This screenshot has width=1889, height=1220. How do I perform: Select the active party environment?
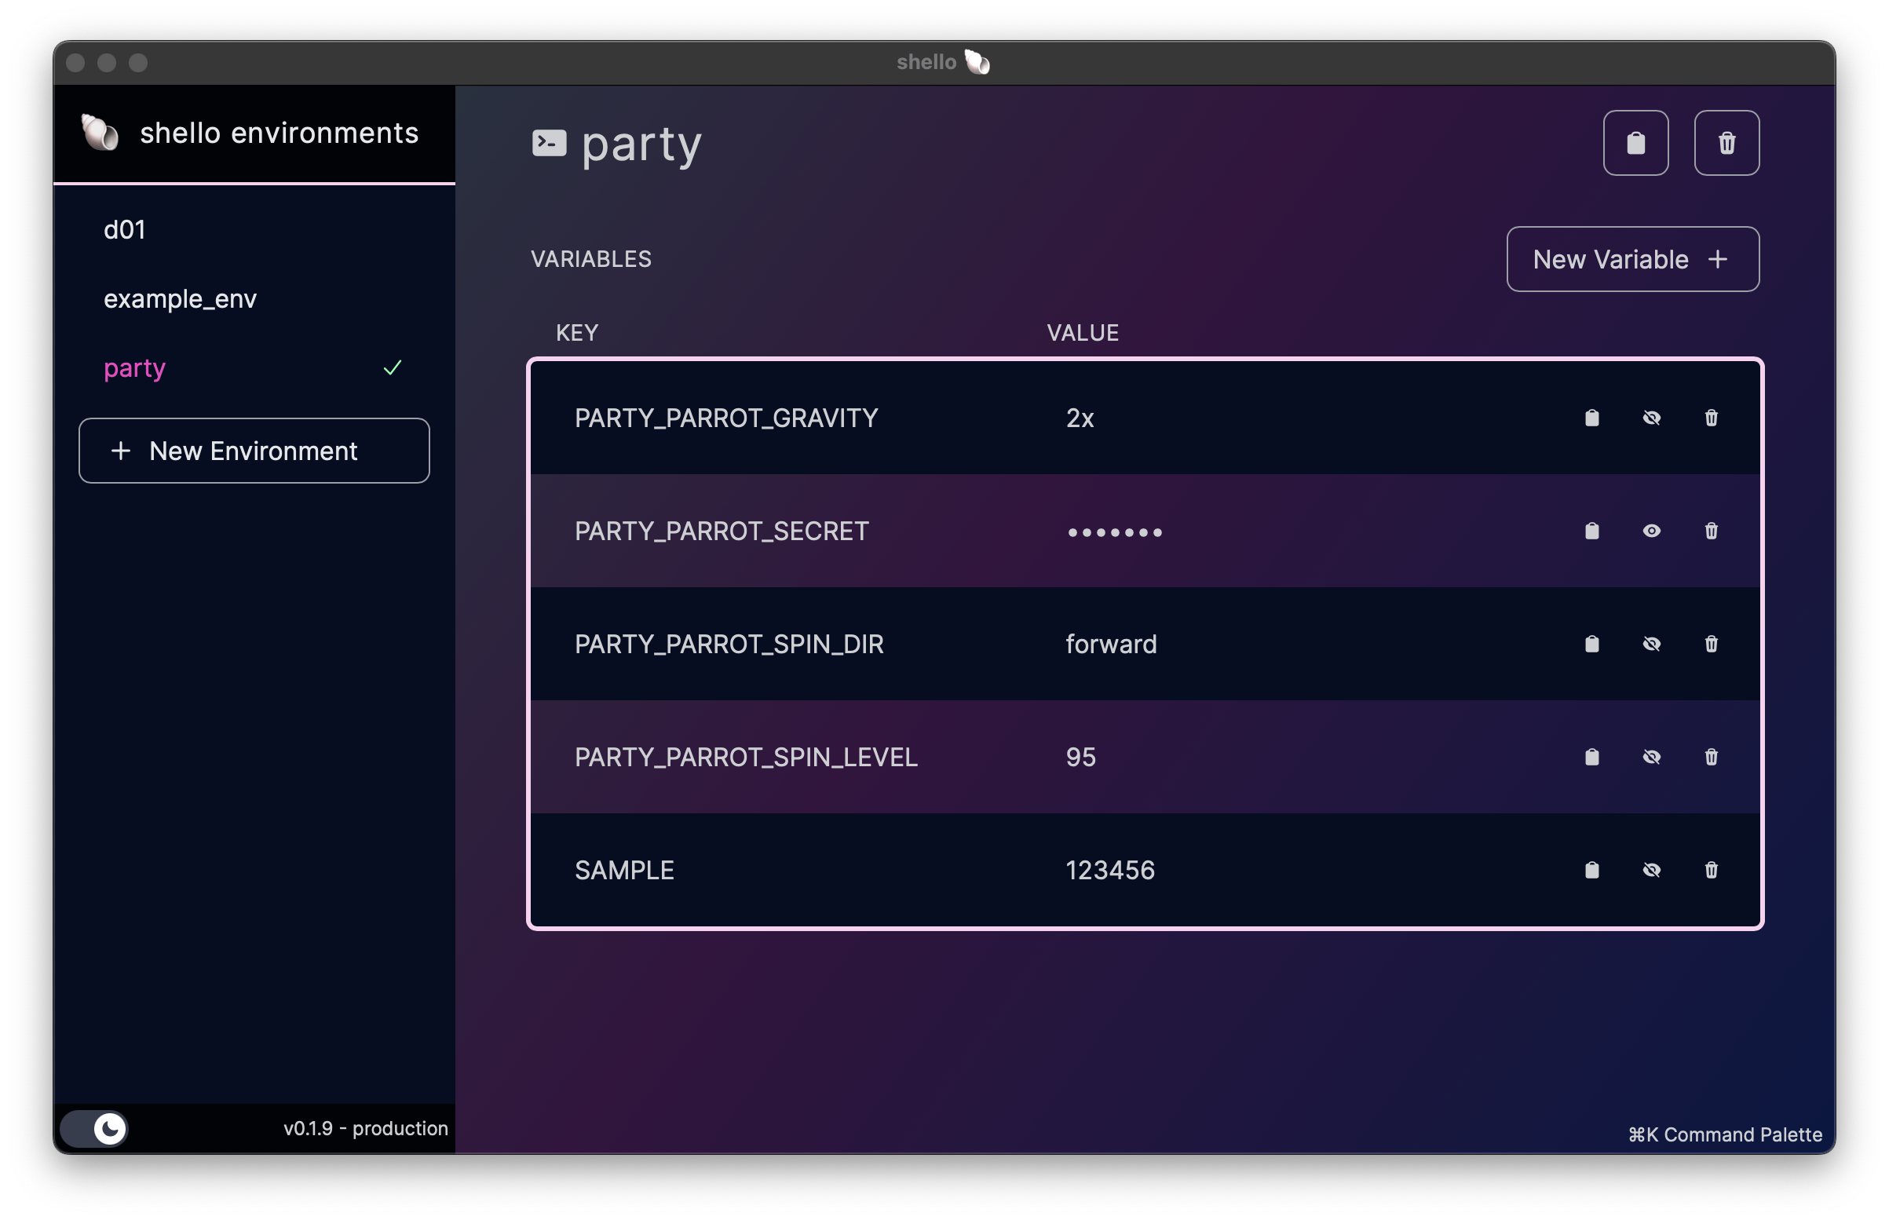[134, 367]
